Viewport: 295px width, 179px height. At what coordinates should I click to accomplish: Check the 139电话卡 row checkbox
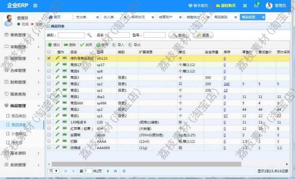point(49,122)
